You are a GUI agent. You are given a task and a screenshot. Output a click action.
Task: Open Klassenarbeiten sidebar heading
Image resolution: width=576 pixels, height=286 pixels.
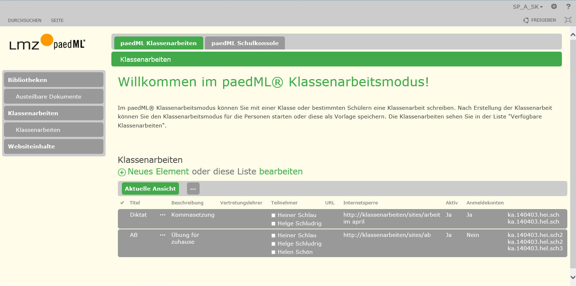pos(54,113)
